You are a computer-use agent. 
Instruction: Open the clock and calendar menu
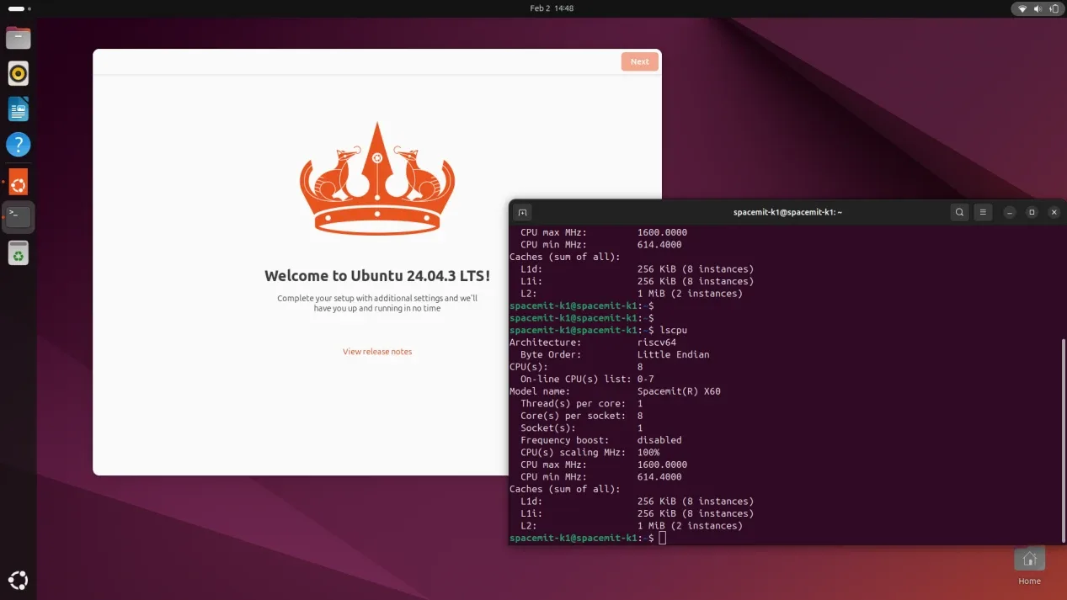pos(552,8)
